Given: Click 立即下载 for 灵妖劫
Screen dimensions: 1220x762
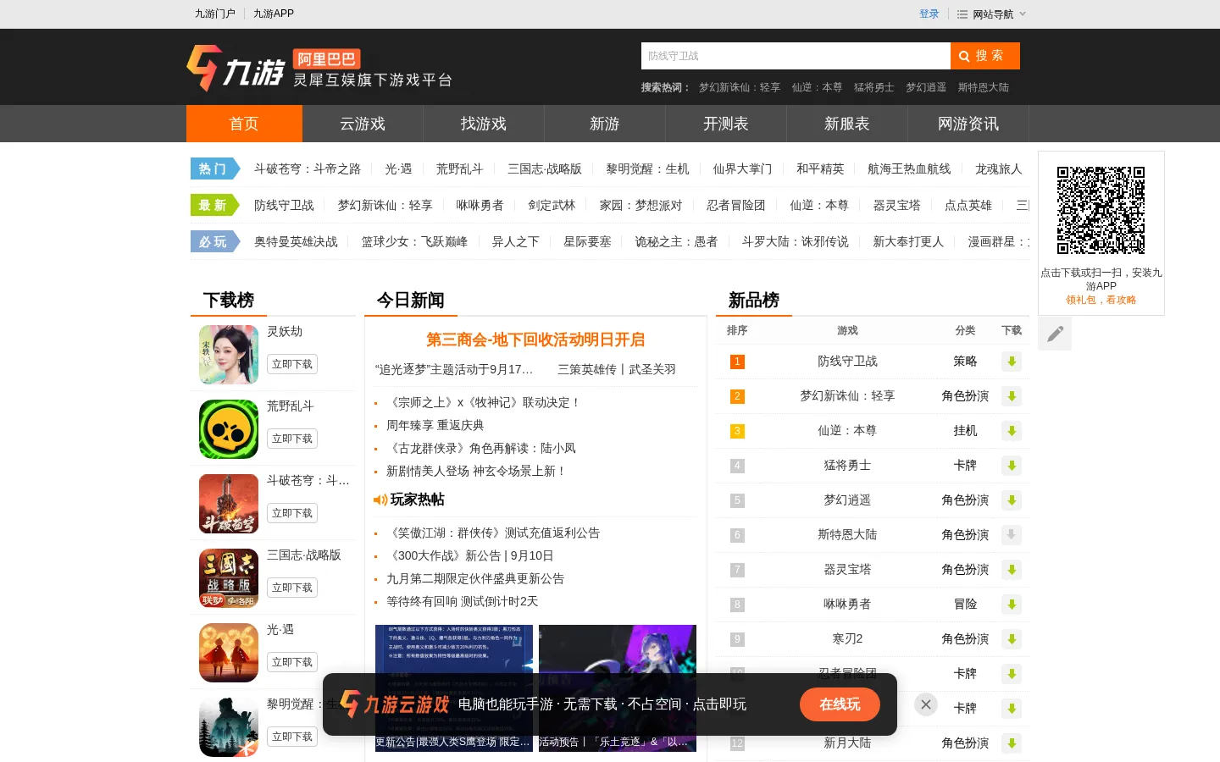Looking at the screenshot, I should pos(292,364).
